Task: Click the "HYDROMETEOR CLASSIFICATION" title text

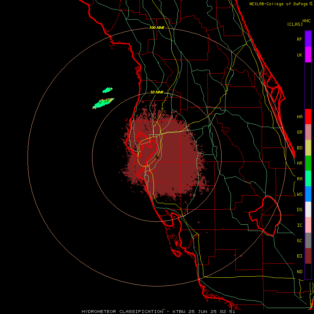Action: click(122, 312)
